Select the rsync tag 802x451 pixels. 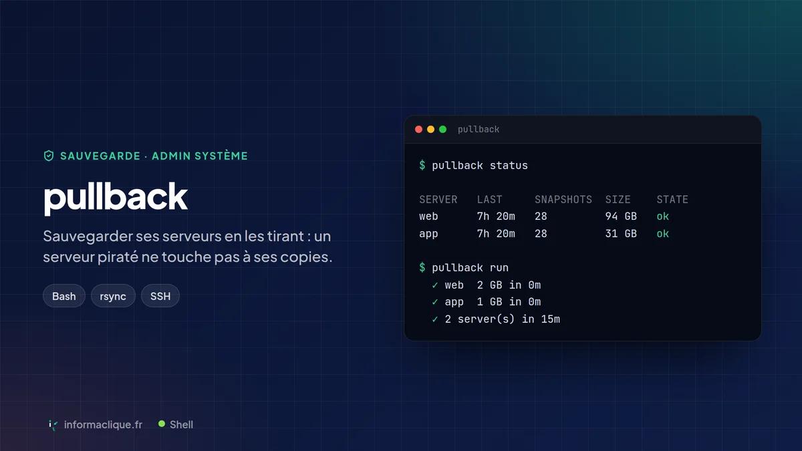(x=113, y=296)
